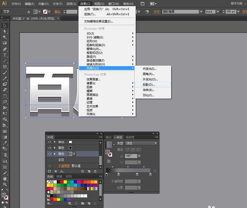The width and height of the screenshot is (247, 208).
Task: Open the 文件(F) menu
Action: pyautogui.click(x=16, y=4)
